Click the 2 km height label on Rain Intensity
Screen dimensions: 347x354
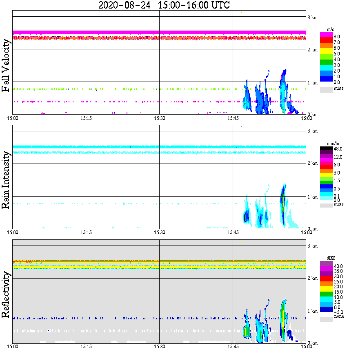tap(313, 163)
